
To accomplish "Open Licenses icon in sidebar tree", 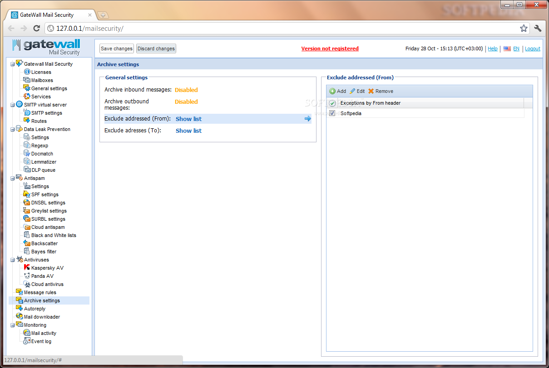I will click(27, 72).
